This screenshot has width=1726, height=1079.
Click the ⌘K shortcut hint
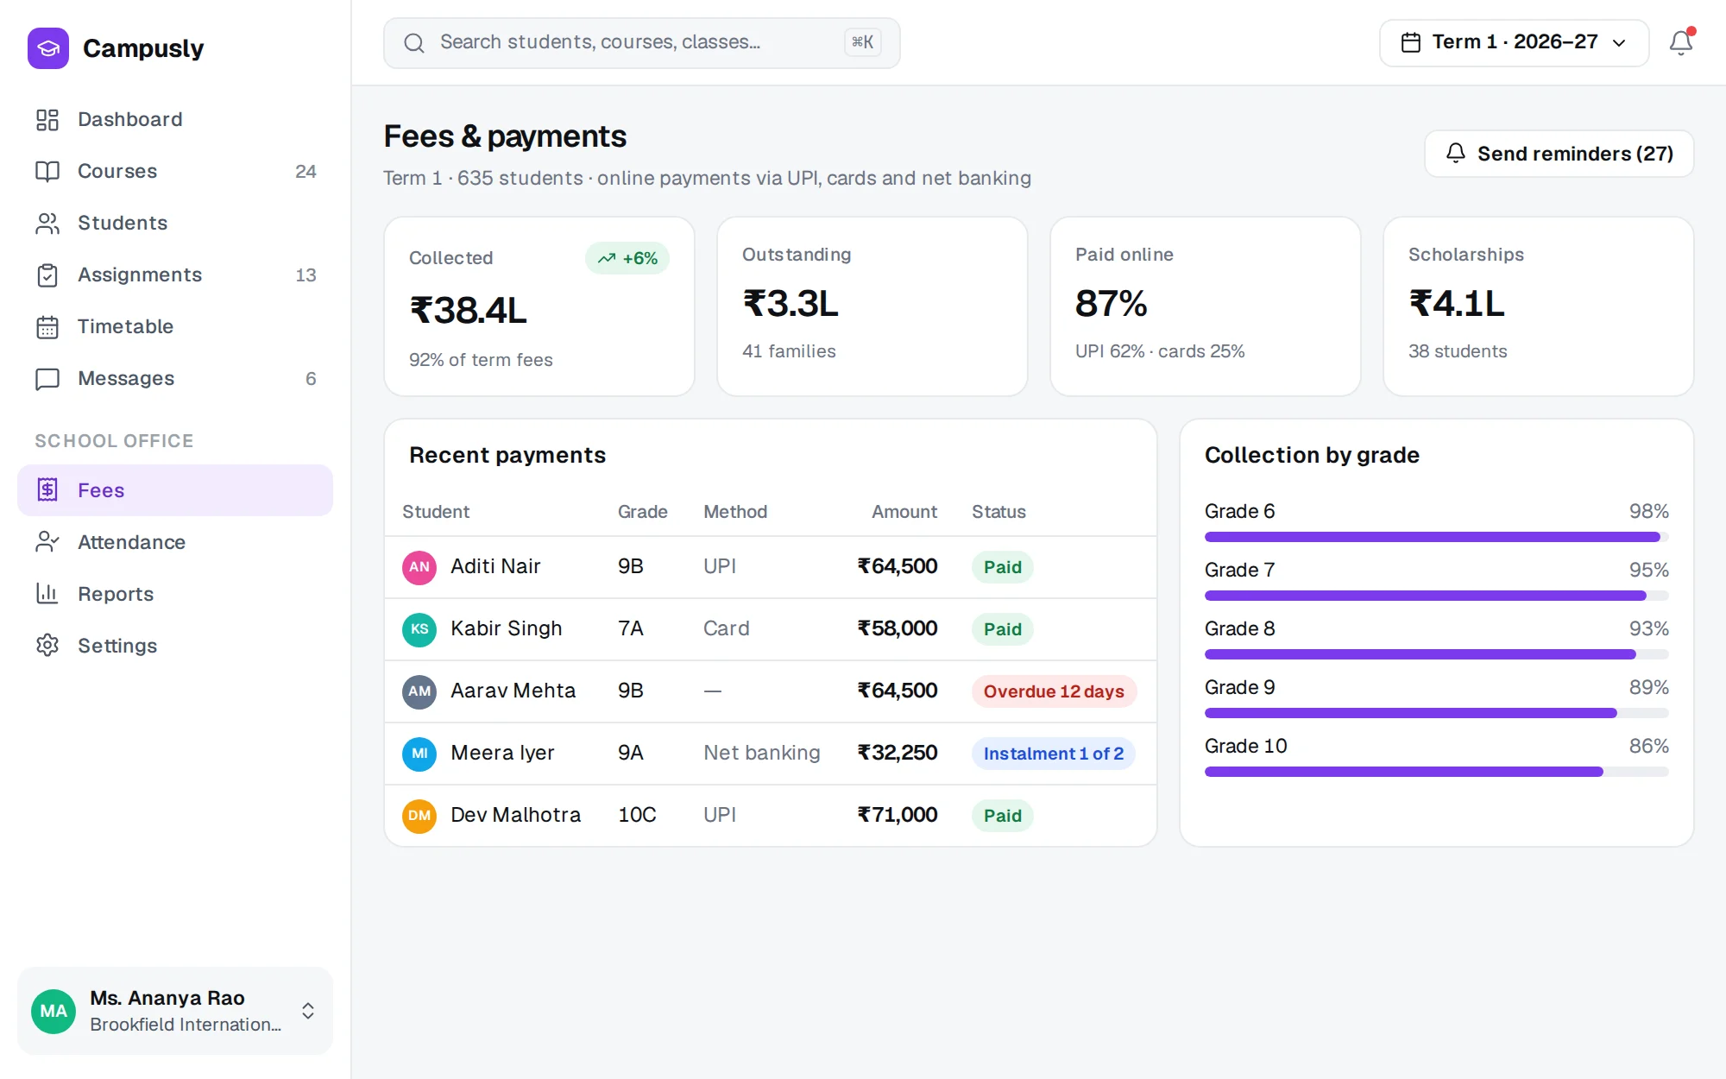(862, 42)
